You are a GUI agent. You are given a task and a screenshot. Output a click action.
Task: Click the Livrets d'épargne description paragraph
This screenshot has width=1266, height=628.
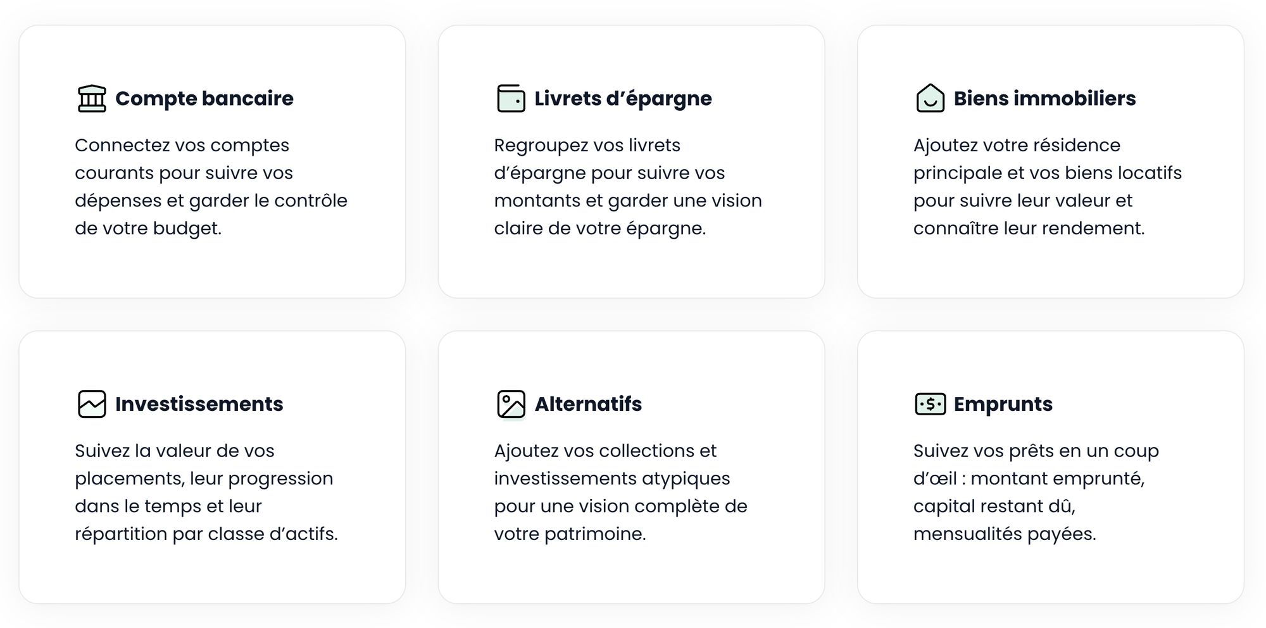627,187
